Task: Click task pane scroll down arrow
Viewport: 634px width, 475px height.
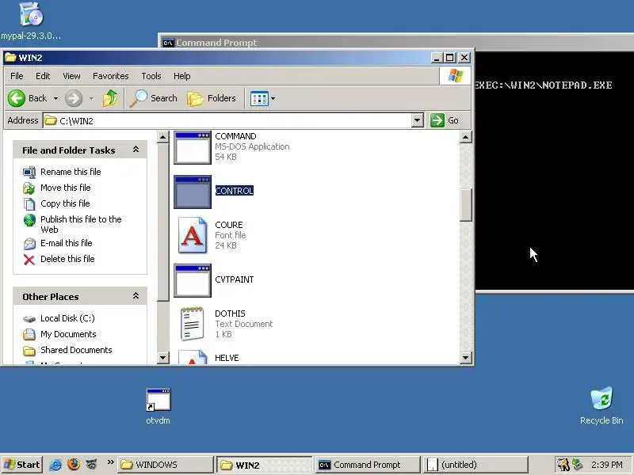Action: (162, 358)
